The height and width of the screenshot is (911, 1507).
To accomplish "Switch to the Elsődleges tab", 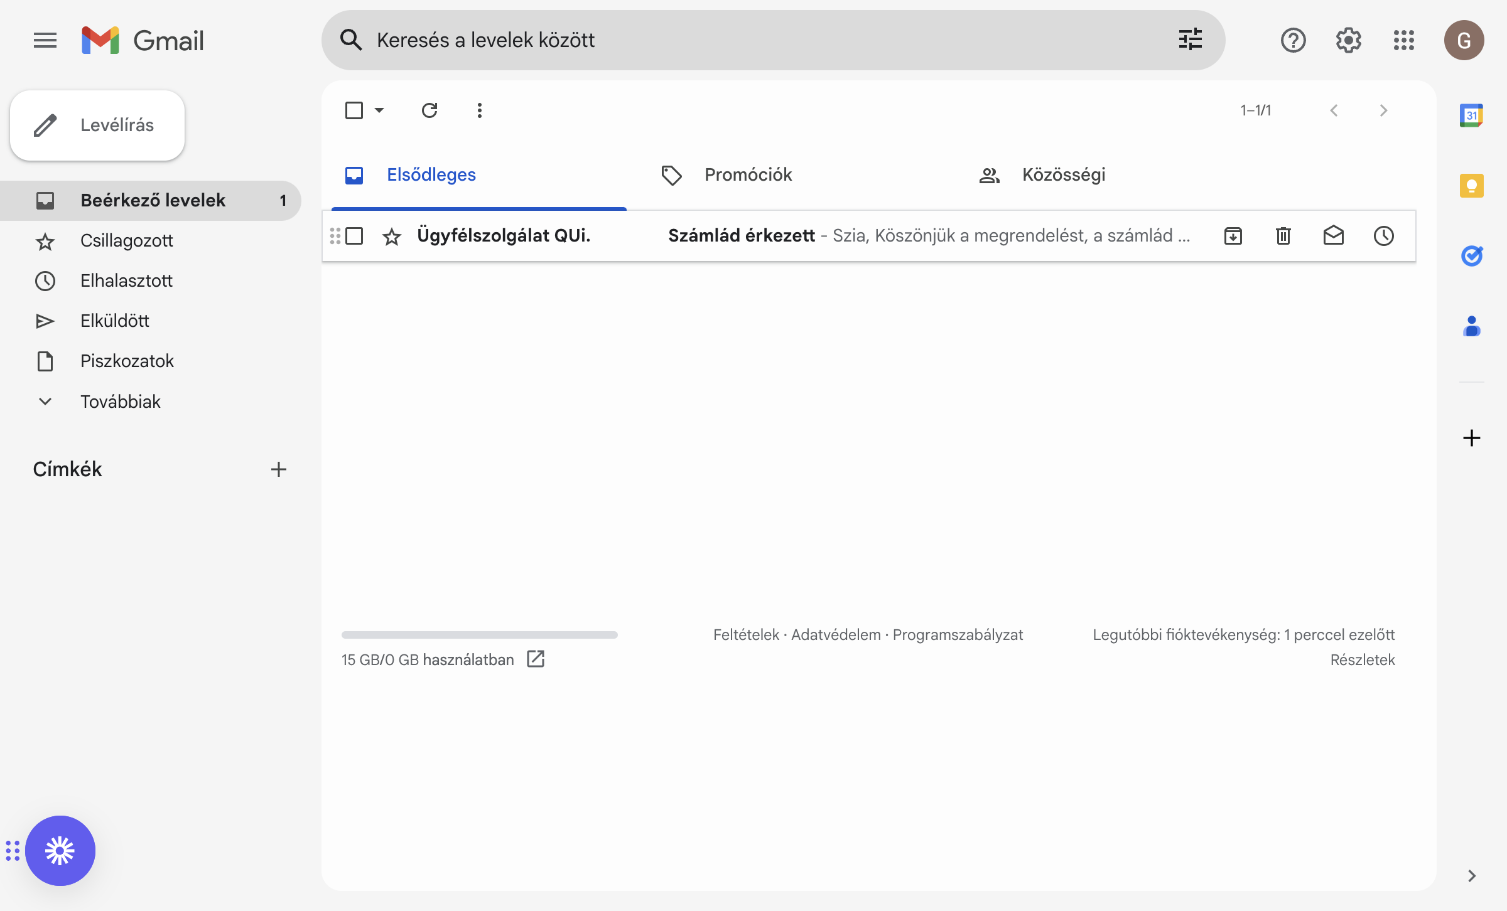I will pos(478,175).
